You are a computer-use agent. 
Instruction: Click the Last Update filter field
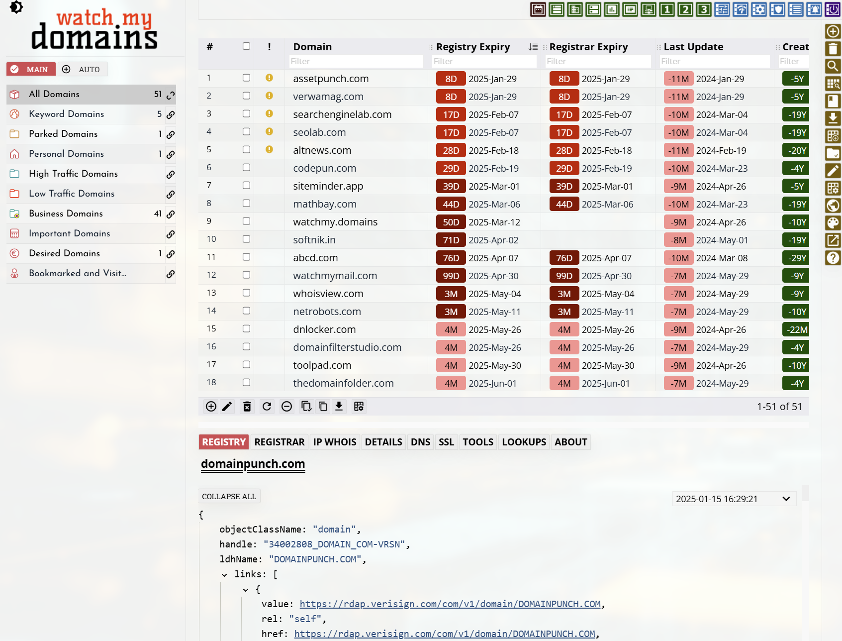click(715, 61)
